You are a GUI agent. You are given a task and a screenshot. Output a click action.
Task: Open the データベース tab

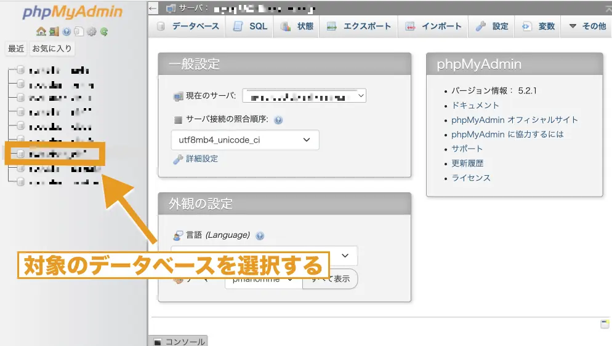click(188, 26)
